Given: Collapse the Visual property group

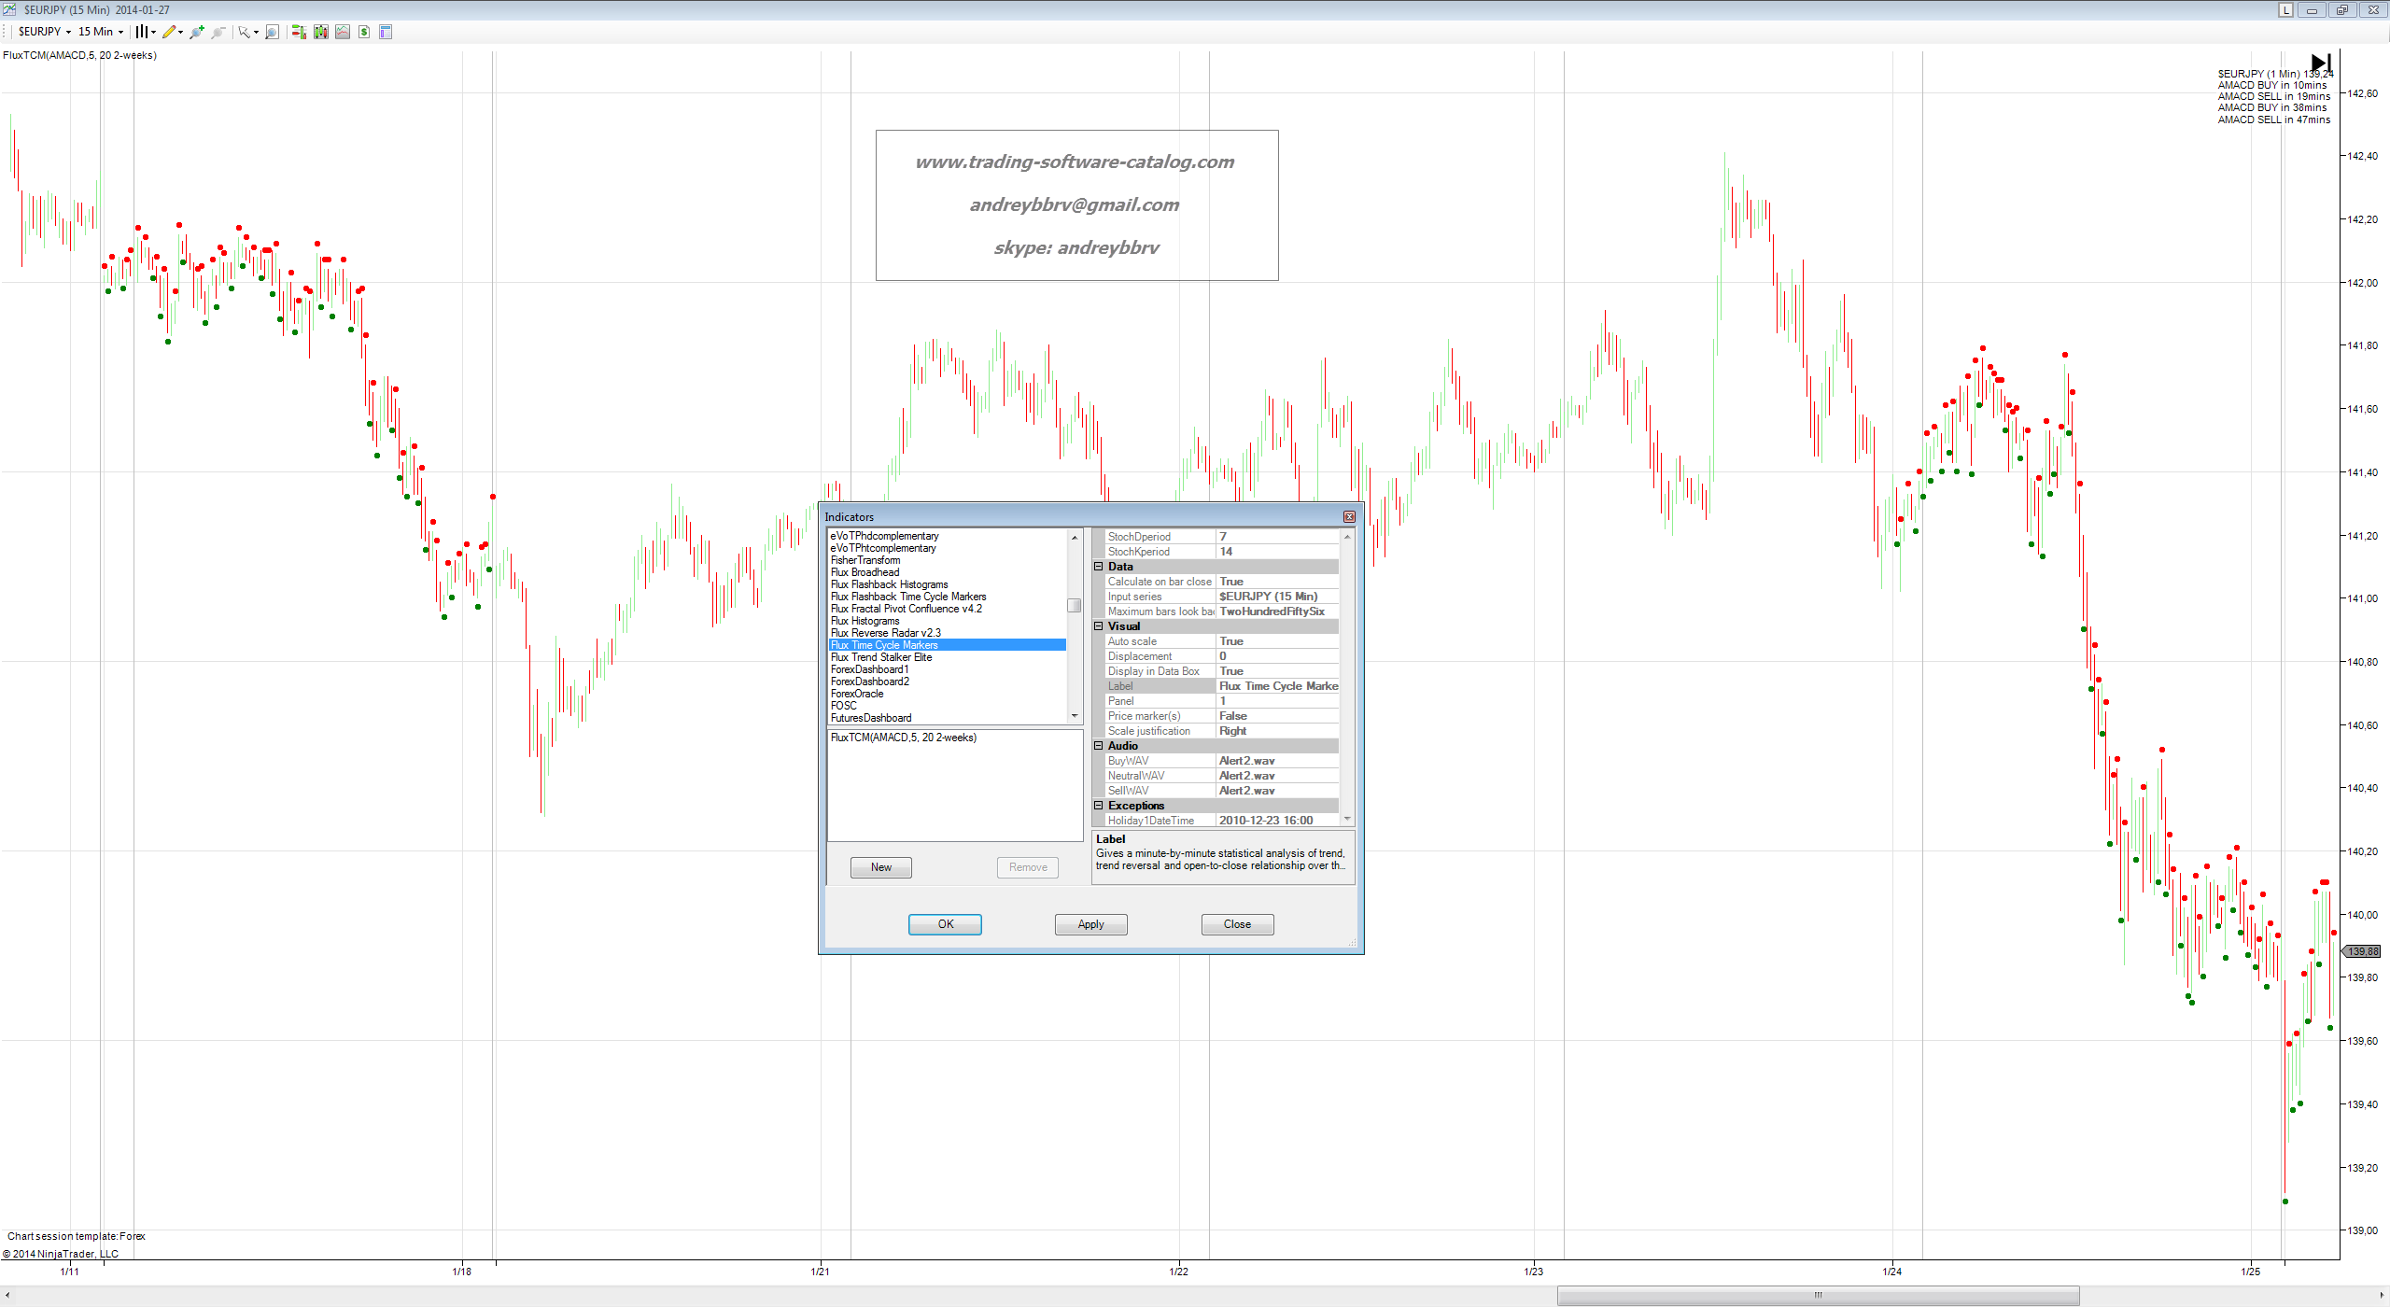Looking at the screenshot, I should tap(1099, 626).
